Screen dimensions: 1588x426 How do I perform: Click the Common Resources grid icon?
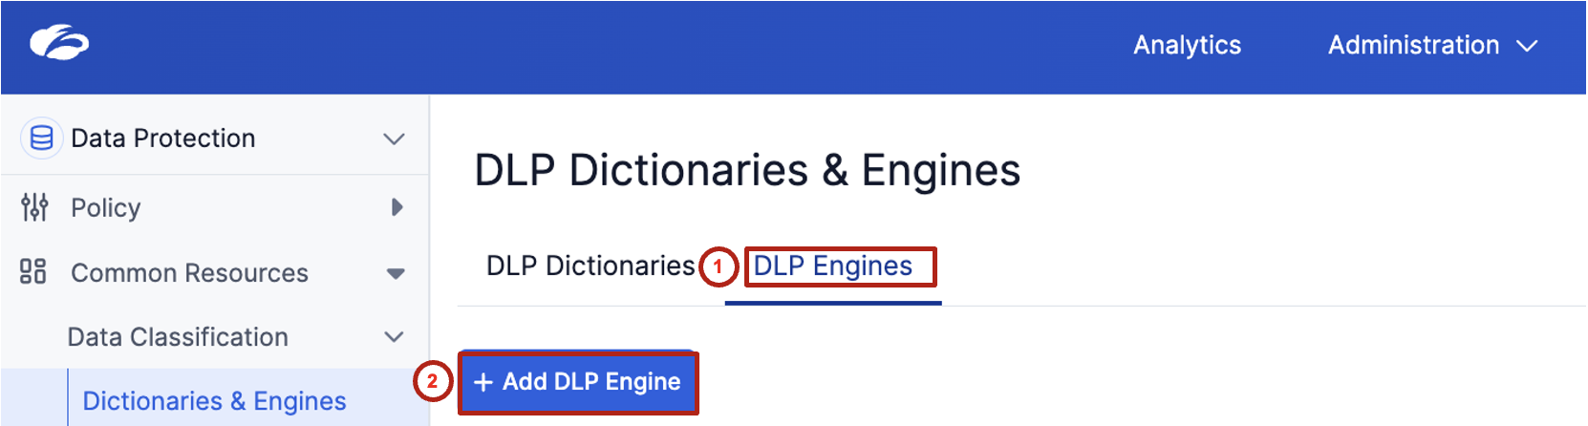coord(33,272)
